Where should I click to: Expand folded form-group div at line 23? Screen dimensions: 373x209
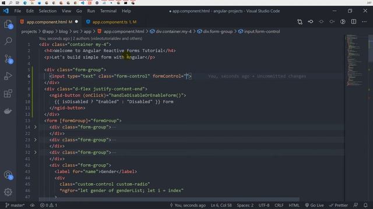click(x=35, y=140)
